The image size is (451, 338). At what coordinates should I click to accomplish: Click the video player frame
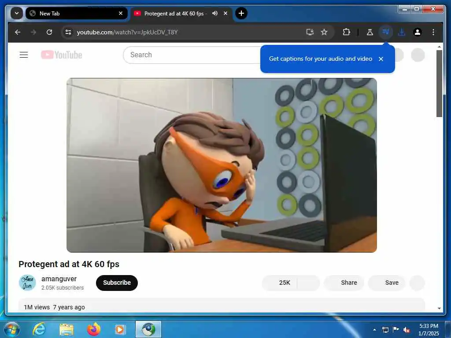click(x=222, y=165)
